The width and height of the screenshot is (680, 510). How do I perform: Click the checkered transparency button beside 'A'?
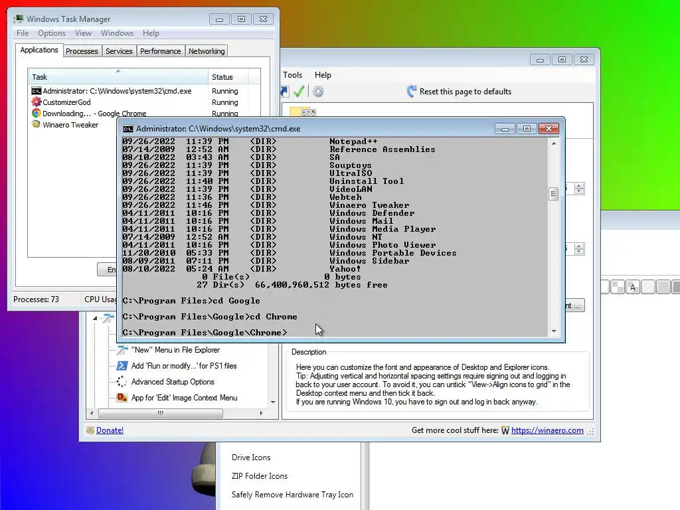tap(618, 287)
